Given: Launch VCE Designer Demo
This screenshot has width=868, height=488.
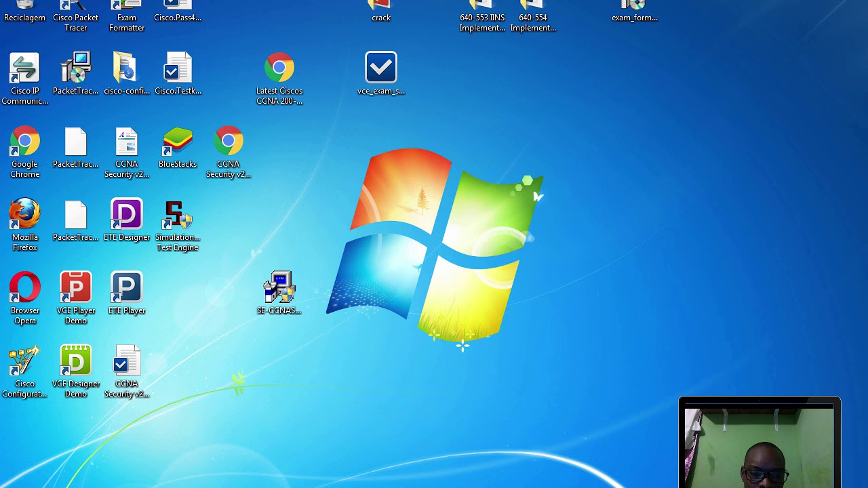Looking at the screenshot, I should (76, 371).
